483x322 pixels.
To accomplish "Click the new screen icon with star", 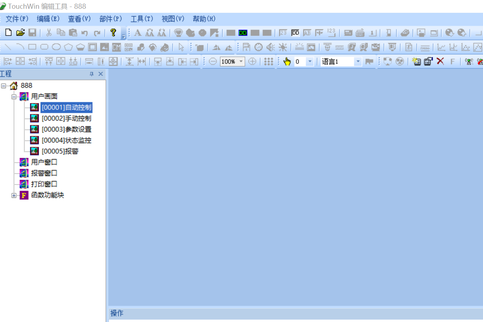I will [417, 61].
